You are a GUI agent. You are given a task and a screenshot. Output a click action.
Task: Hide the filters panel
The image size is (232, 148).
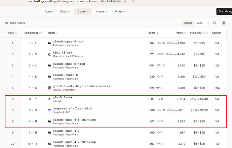[x=15, y=23]
